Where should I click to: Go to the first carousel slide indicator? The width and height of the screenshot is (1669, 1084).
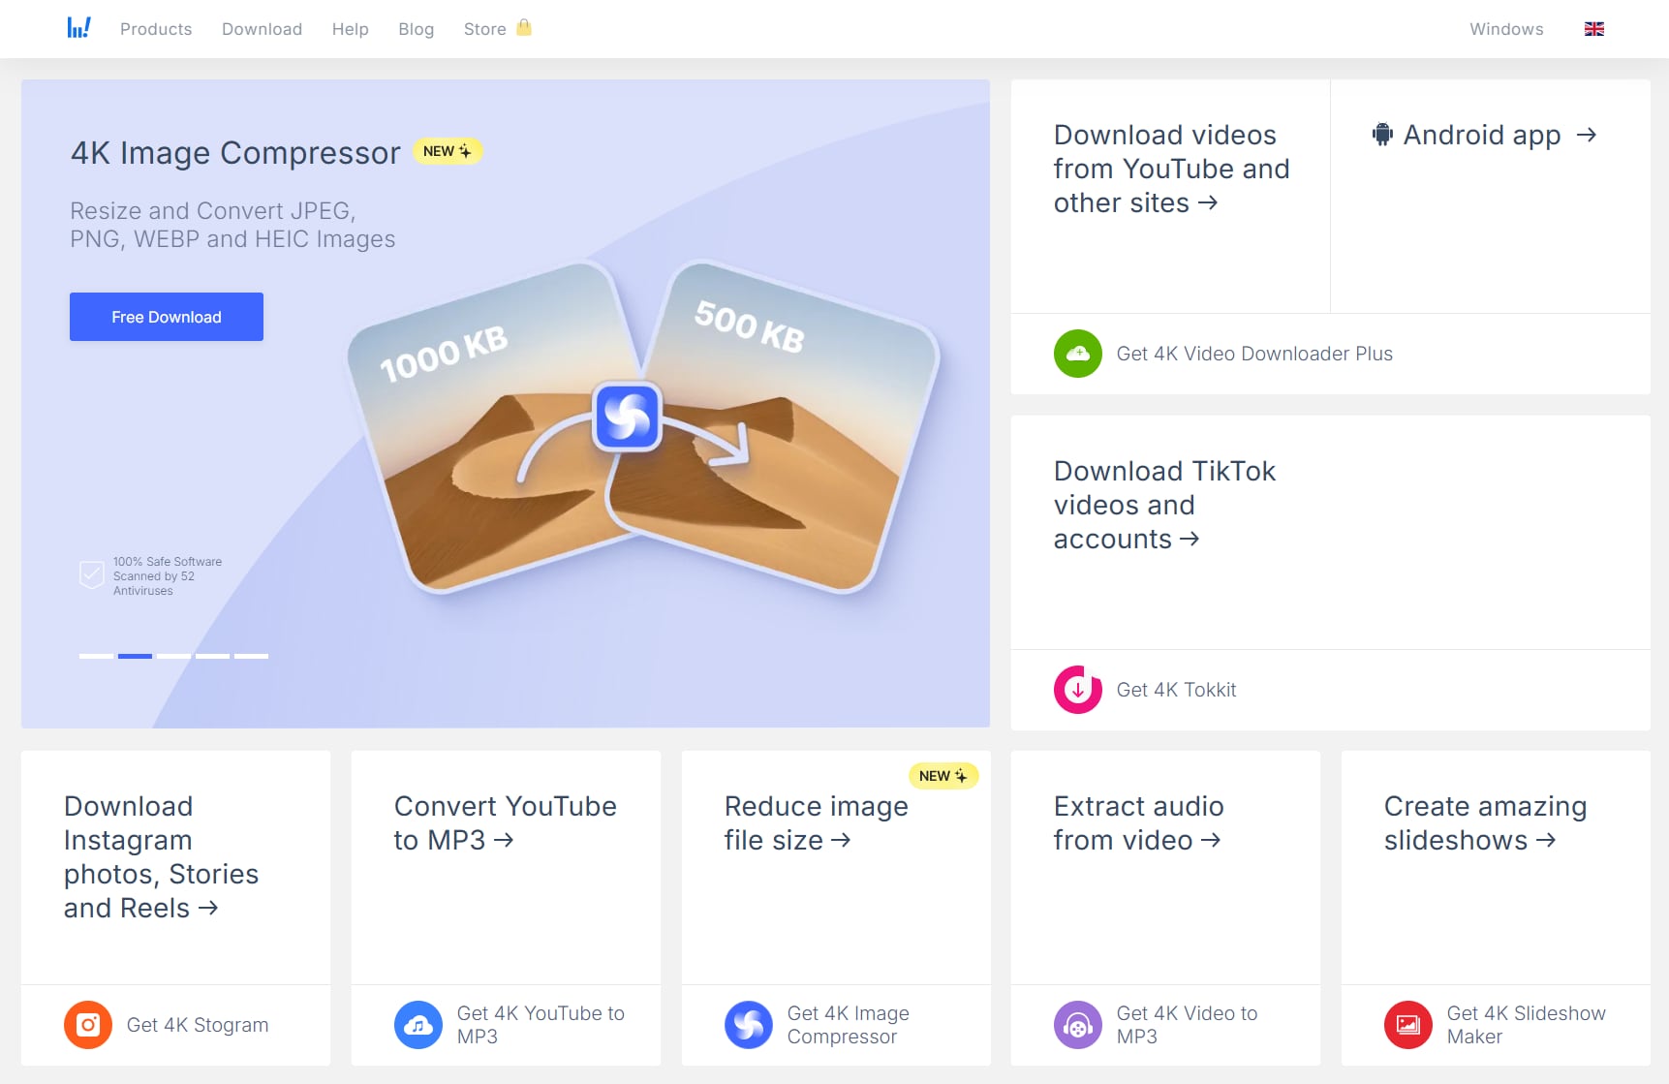coord(96,656)
